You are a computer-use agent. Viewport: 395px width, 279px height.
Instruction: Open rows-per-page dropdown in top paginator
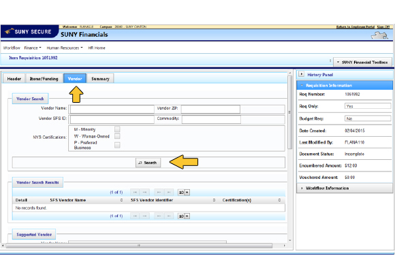(x=184, y=193)
